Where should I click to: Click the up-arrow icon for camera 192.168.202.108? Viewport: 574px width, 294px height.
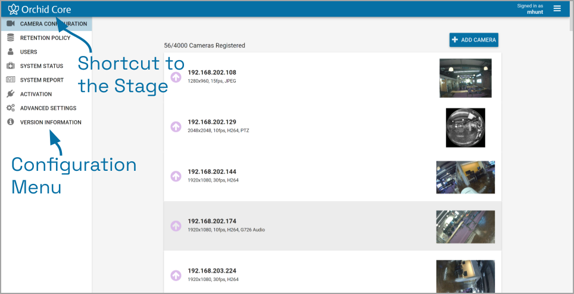click(176, 77)
